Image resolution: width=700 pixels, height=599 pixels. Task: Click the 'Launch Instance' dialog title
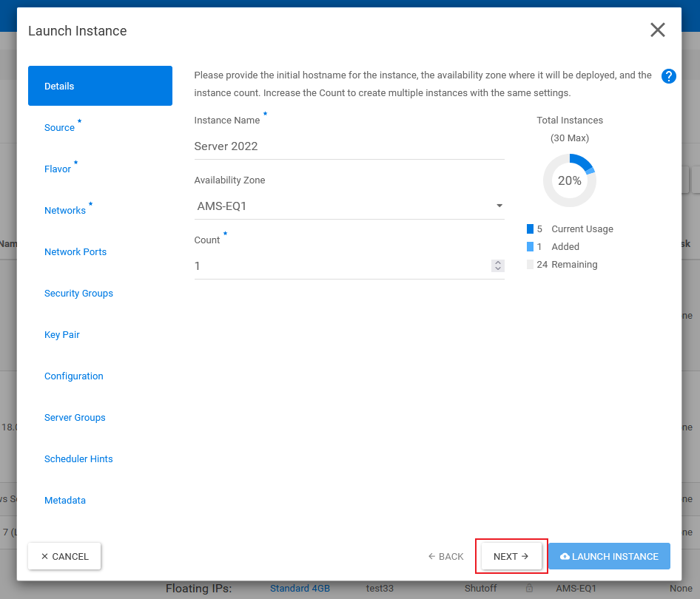[77, 31]
